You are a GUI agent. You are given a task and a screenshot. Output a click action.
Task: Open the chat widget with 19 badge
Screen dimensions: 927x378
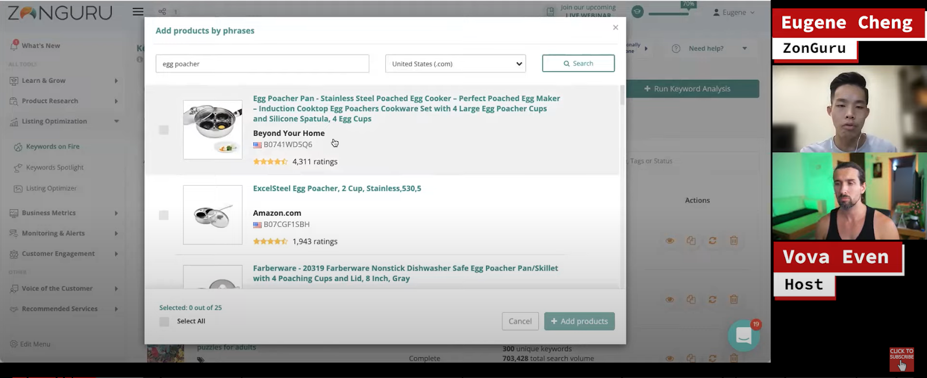click(744, 335)
